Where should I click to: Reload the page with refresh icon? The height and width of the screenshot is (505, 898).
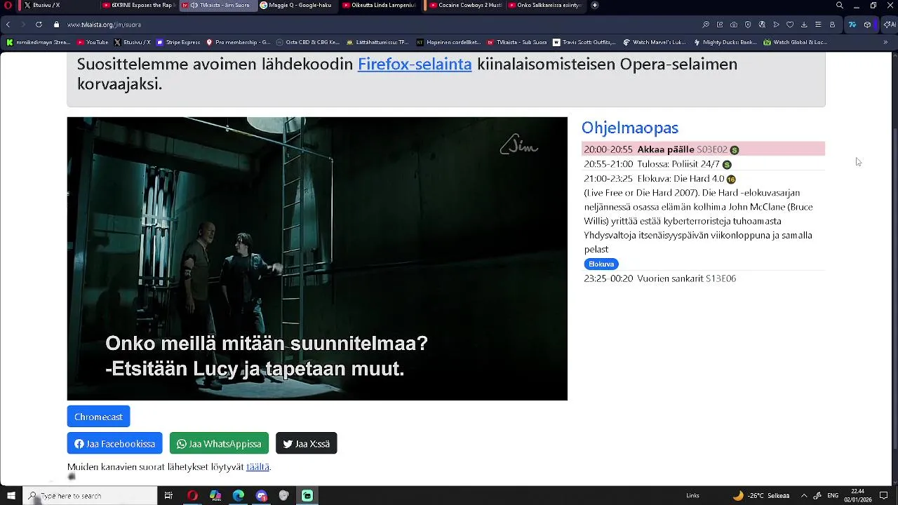coord(39,25)
